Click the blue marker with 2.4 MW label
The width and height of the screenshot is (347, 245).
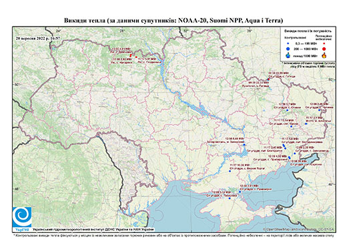point(306,124)
